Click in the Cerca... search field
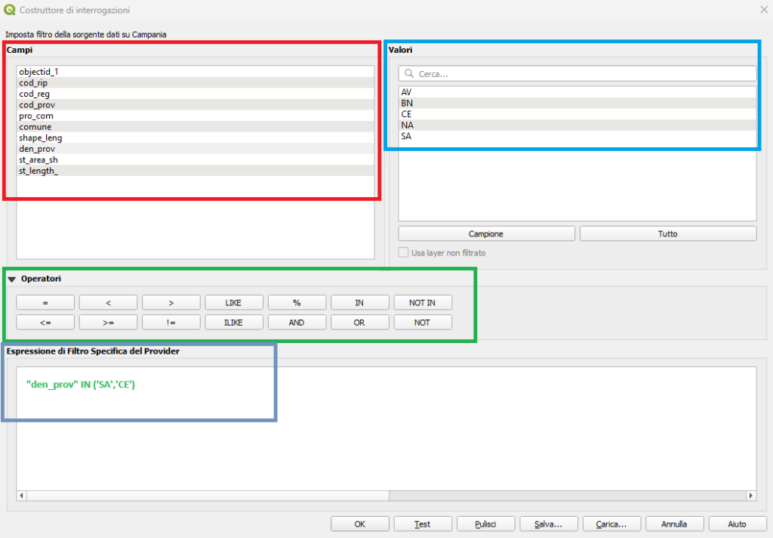This screenshot has width=773, height=538. [x=577, y=73]
